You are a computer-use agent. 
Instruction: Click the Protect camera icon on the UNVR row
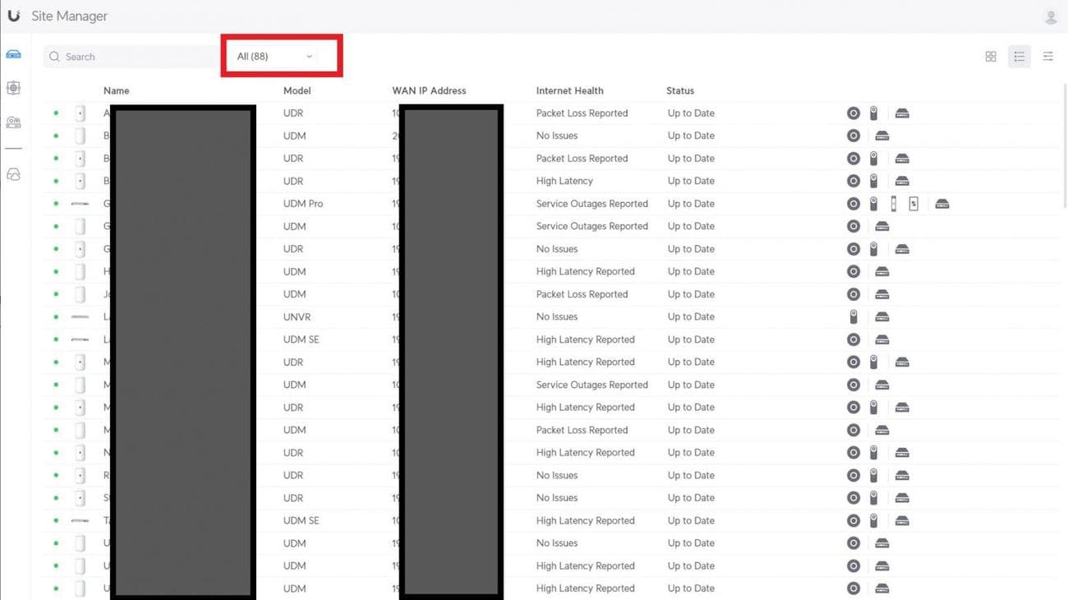(854, 316)
